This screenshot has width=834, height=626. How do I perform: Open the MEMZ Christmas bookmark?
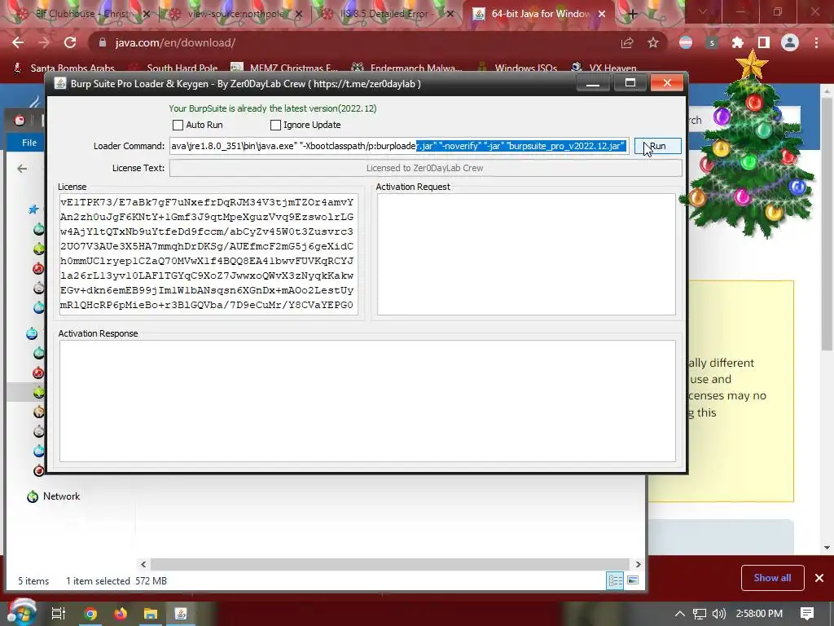284,68
